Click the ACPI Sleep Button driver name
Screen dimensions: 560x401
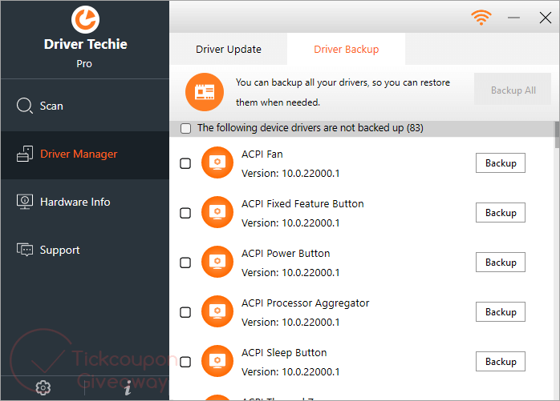284,353
